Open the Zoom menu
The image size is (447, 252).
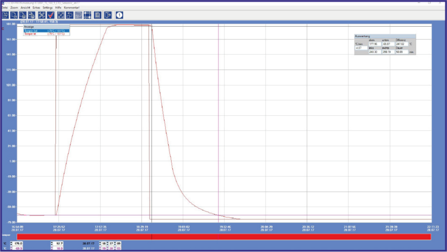point(14,8)
